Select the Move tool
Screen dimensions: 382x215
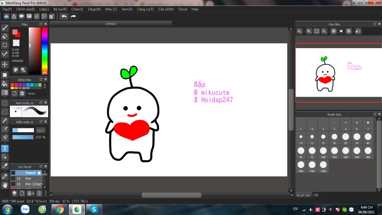[5, 64]
